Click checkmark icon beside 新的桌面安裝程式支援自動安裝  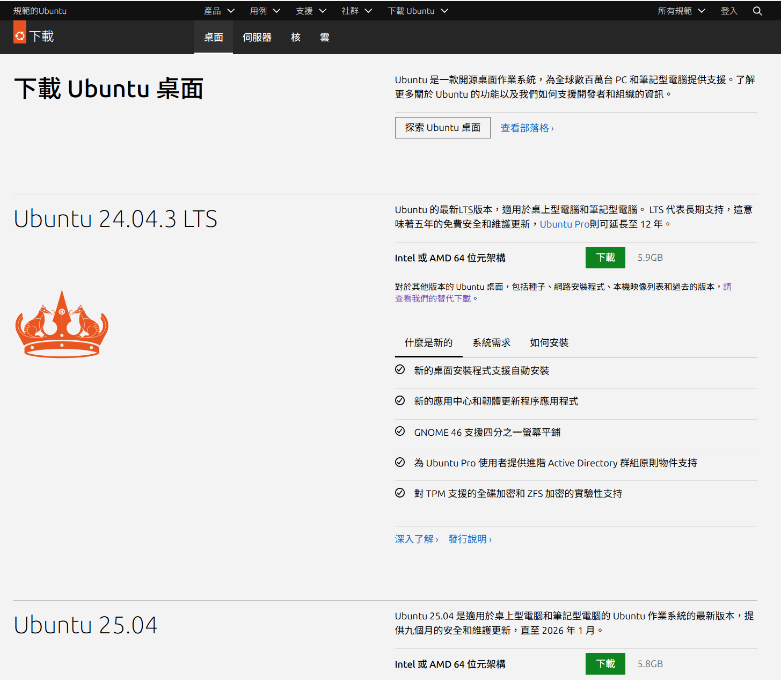(x=400, y=370)
